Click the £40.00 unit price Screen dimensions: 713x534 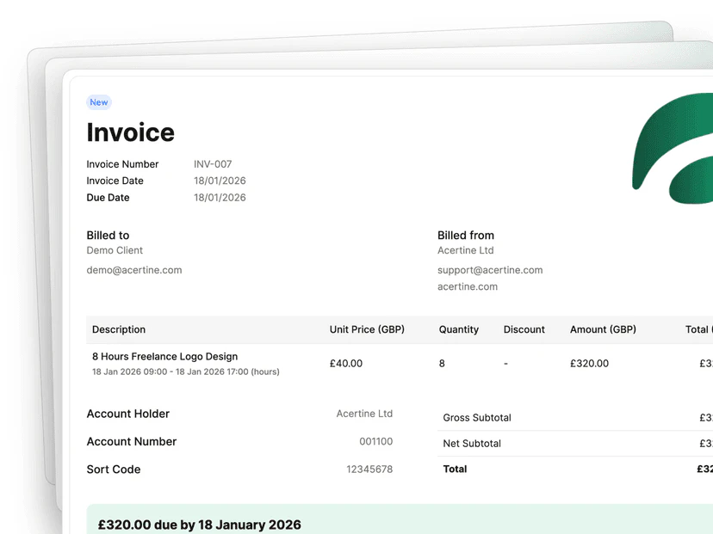(x=346, y=364)
